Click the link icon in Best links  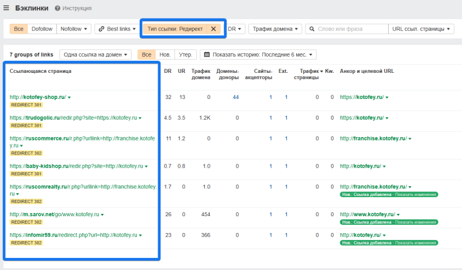pyautogui.click(x=100, y=29)
